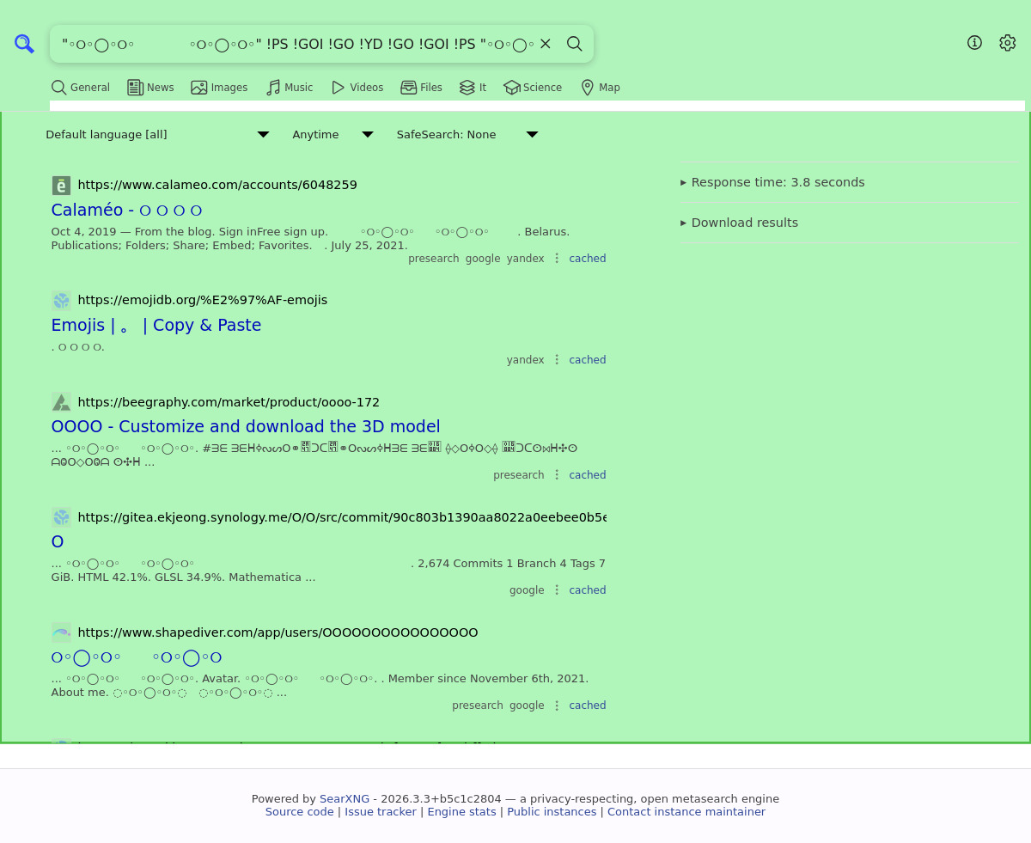This screenshot has width=1031, height=843.
Task: Open the Default language dropdown
Action: click(x=157, y=135)
